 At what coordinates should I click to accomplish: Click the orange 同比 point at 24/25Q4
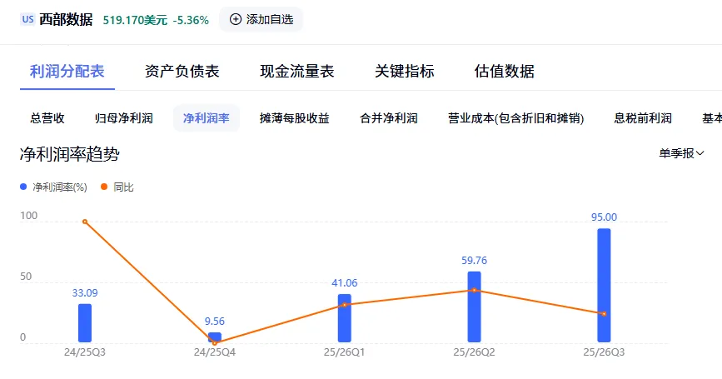pos(215,343)
